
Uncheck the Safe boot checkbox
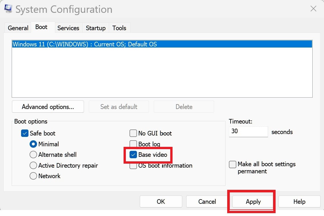tap(24, 133)
